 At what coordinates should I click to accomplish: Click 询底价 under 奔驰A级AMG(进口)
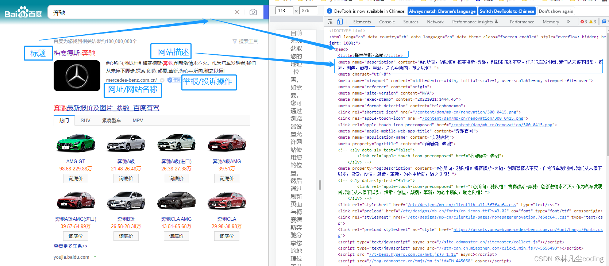point(76,236)
